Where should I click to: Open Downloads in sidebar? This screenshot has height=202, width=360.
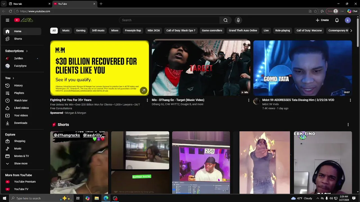click(x=22, y=123)
